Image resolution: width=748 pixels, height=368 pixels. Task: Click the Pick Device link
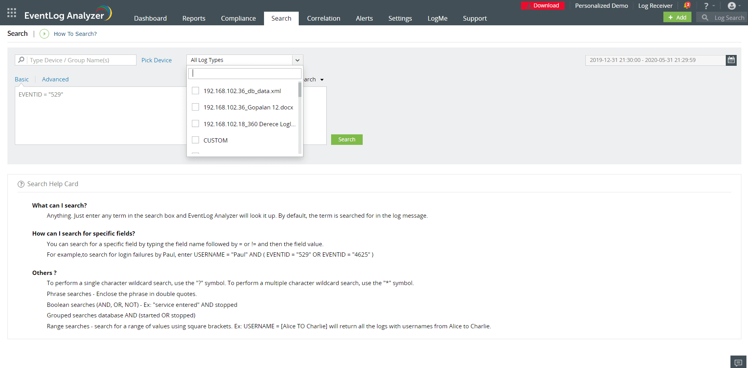(156, 60)
